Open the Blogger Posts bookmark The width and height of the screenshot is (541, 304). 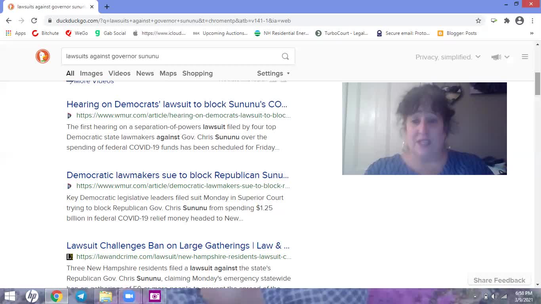pos(457,33)
